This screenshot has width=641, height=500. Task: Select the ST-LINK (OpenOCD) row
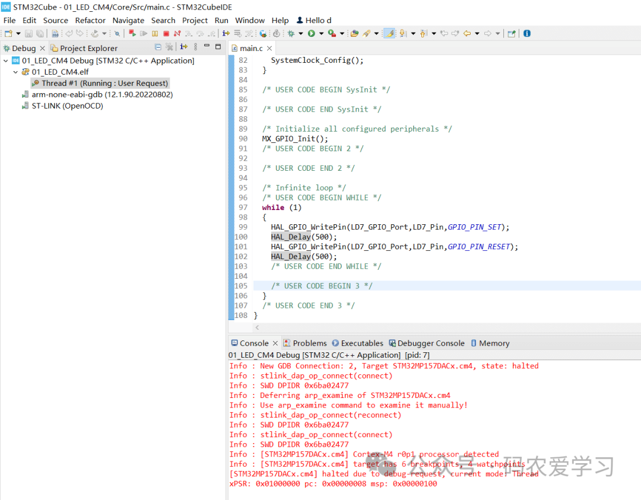pos(62,106)
